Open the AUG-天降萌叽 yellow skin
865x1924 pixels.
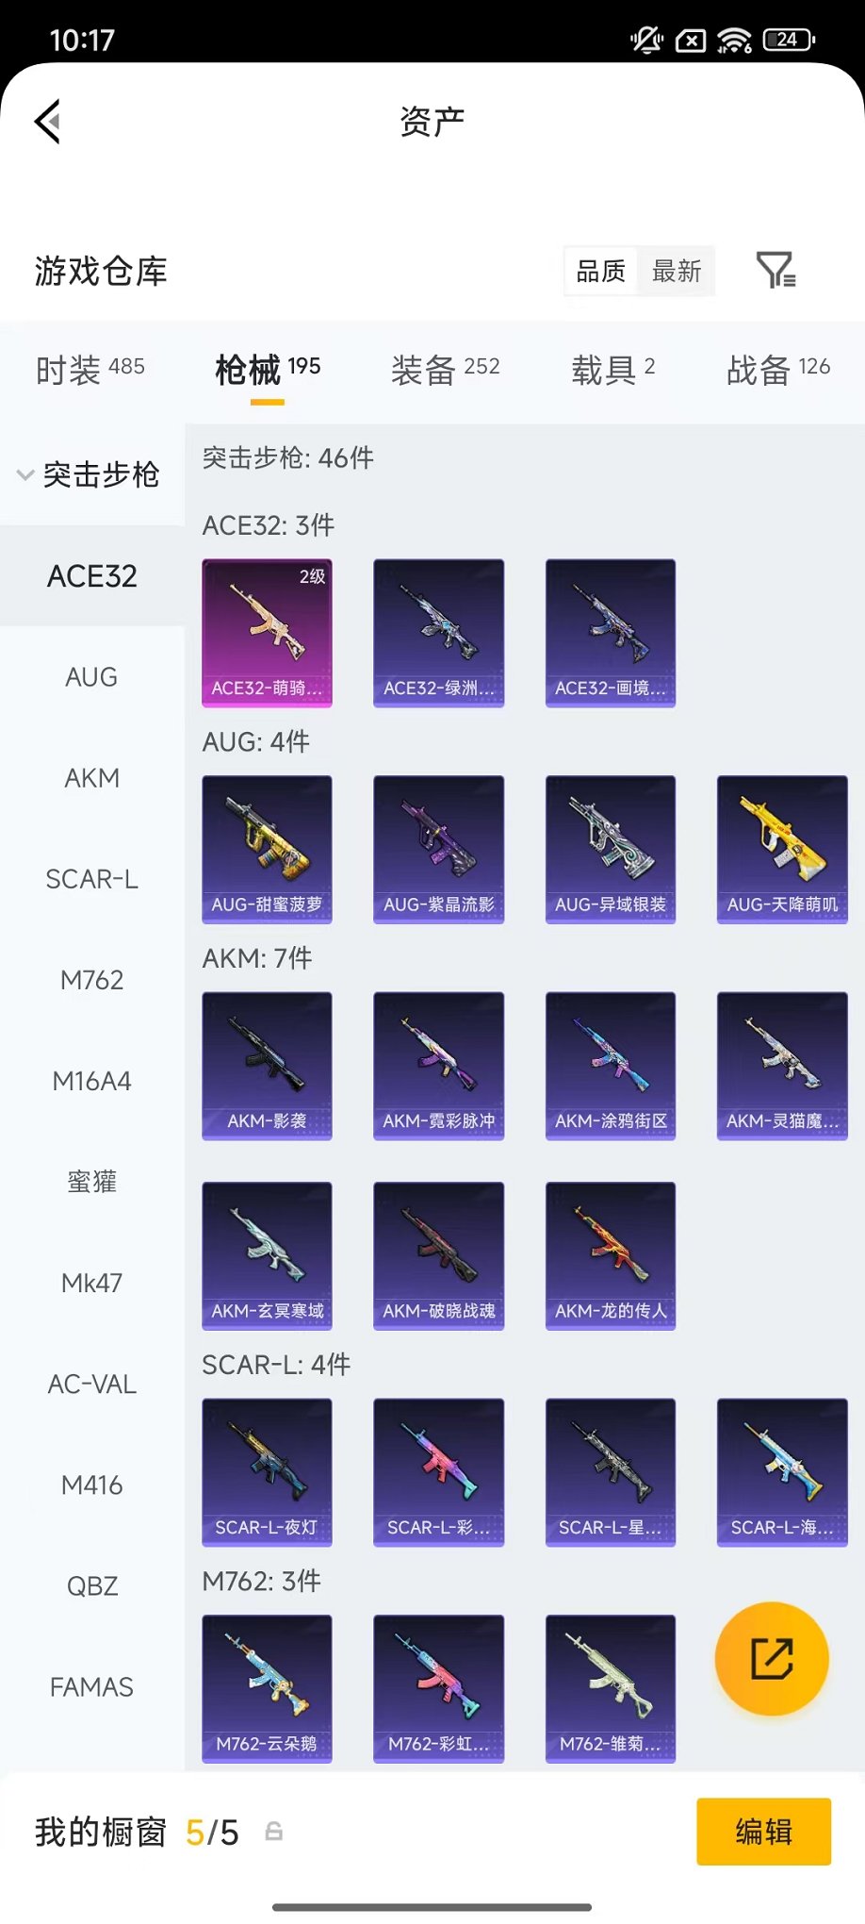point(782,849)
